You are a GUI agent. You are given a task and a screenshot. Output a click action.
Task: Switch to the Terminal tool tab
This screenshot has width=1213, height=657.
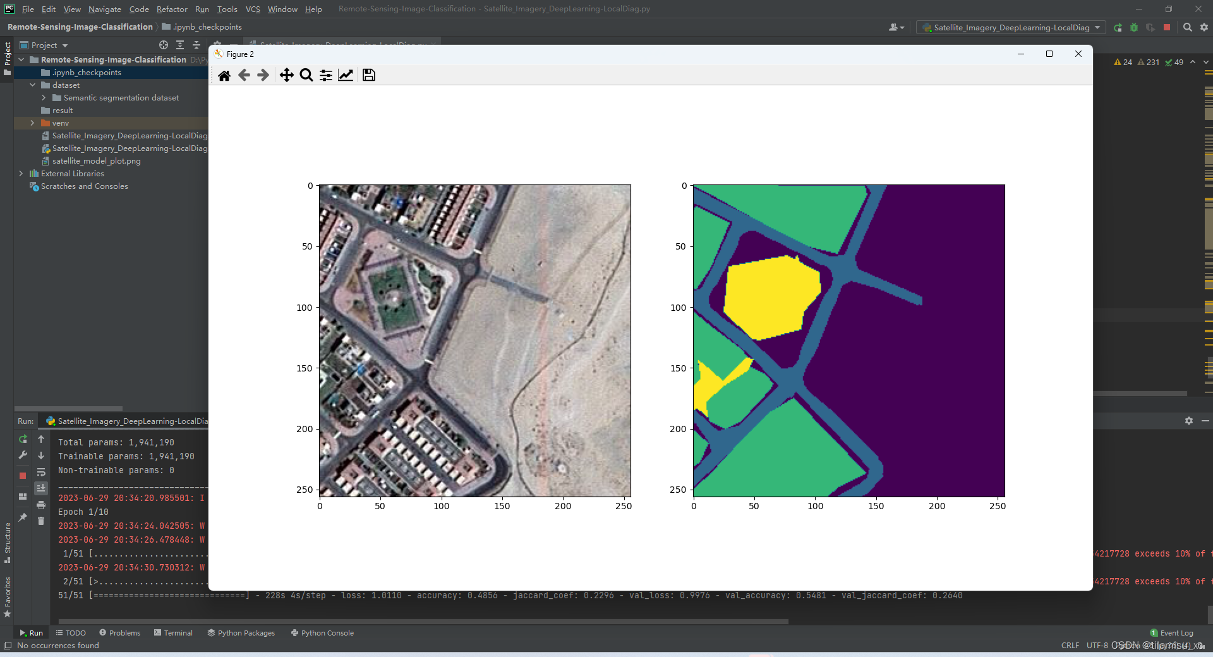point(173,632)
